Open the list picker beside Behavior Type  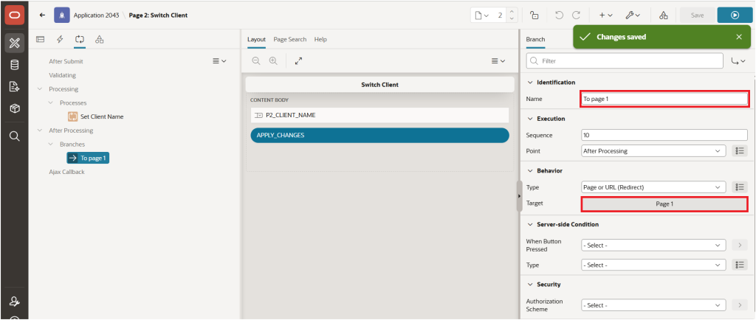740,187
